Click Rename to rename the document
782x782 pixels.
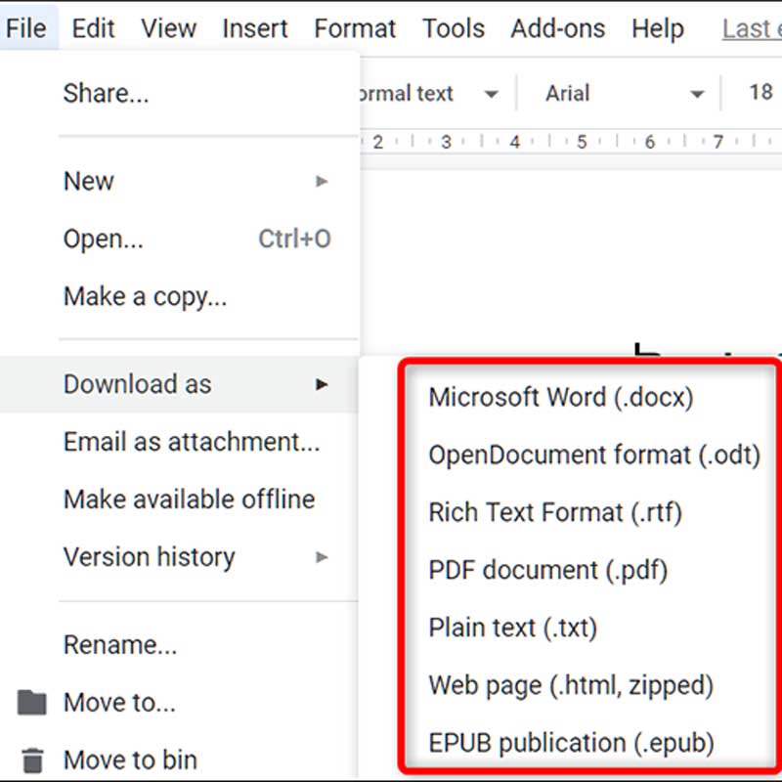[x=119, y=644]
